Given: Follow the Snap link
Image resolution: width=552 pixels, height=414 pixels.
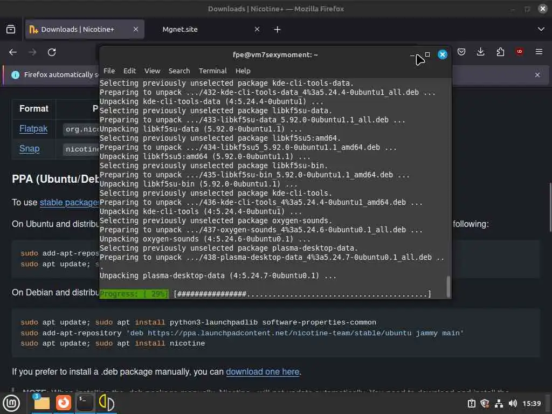Looking at the screenshot, I should click(x=30, y=149).
